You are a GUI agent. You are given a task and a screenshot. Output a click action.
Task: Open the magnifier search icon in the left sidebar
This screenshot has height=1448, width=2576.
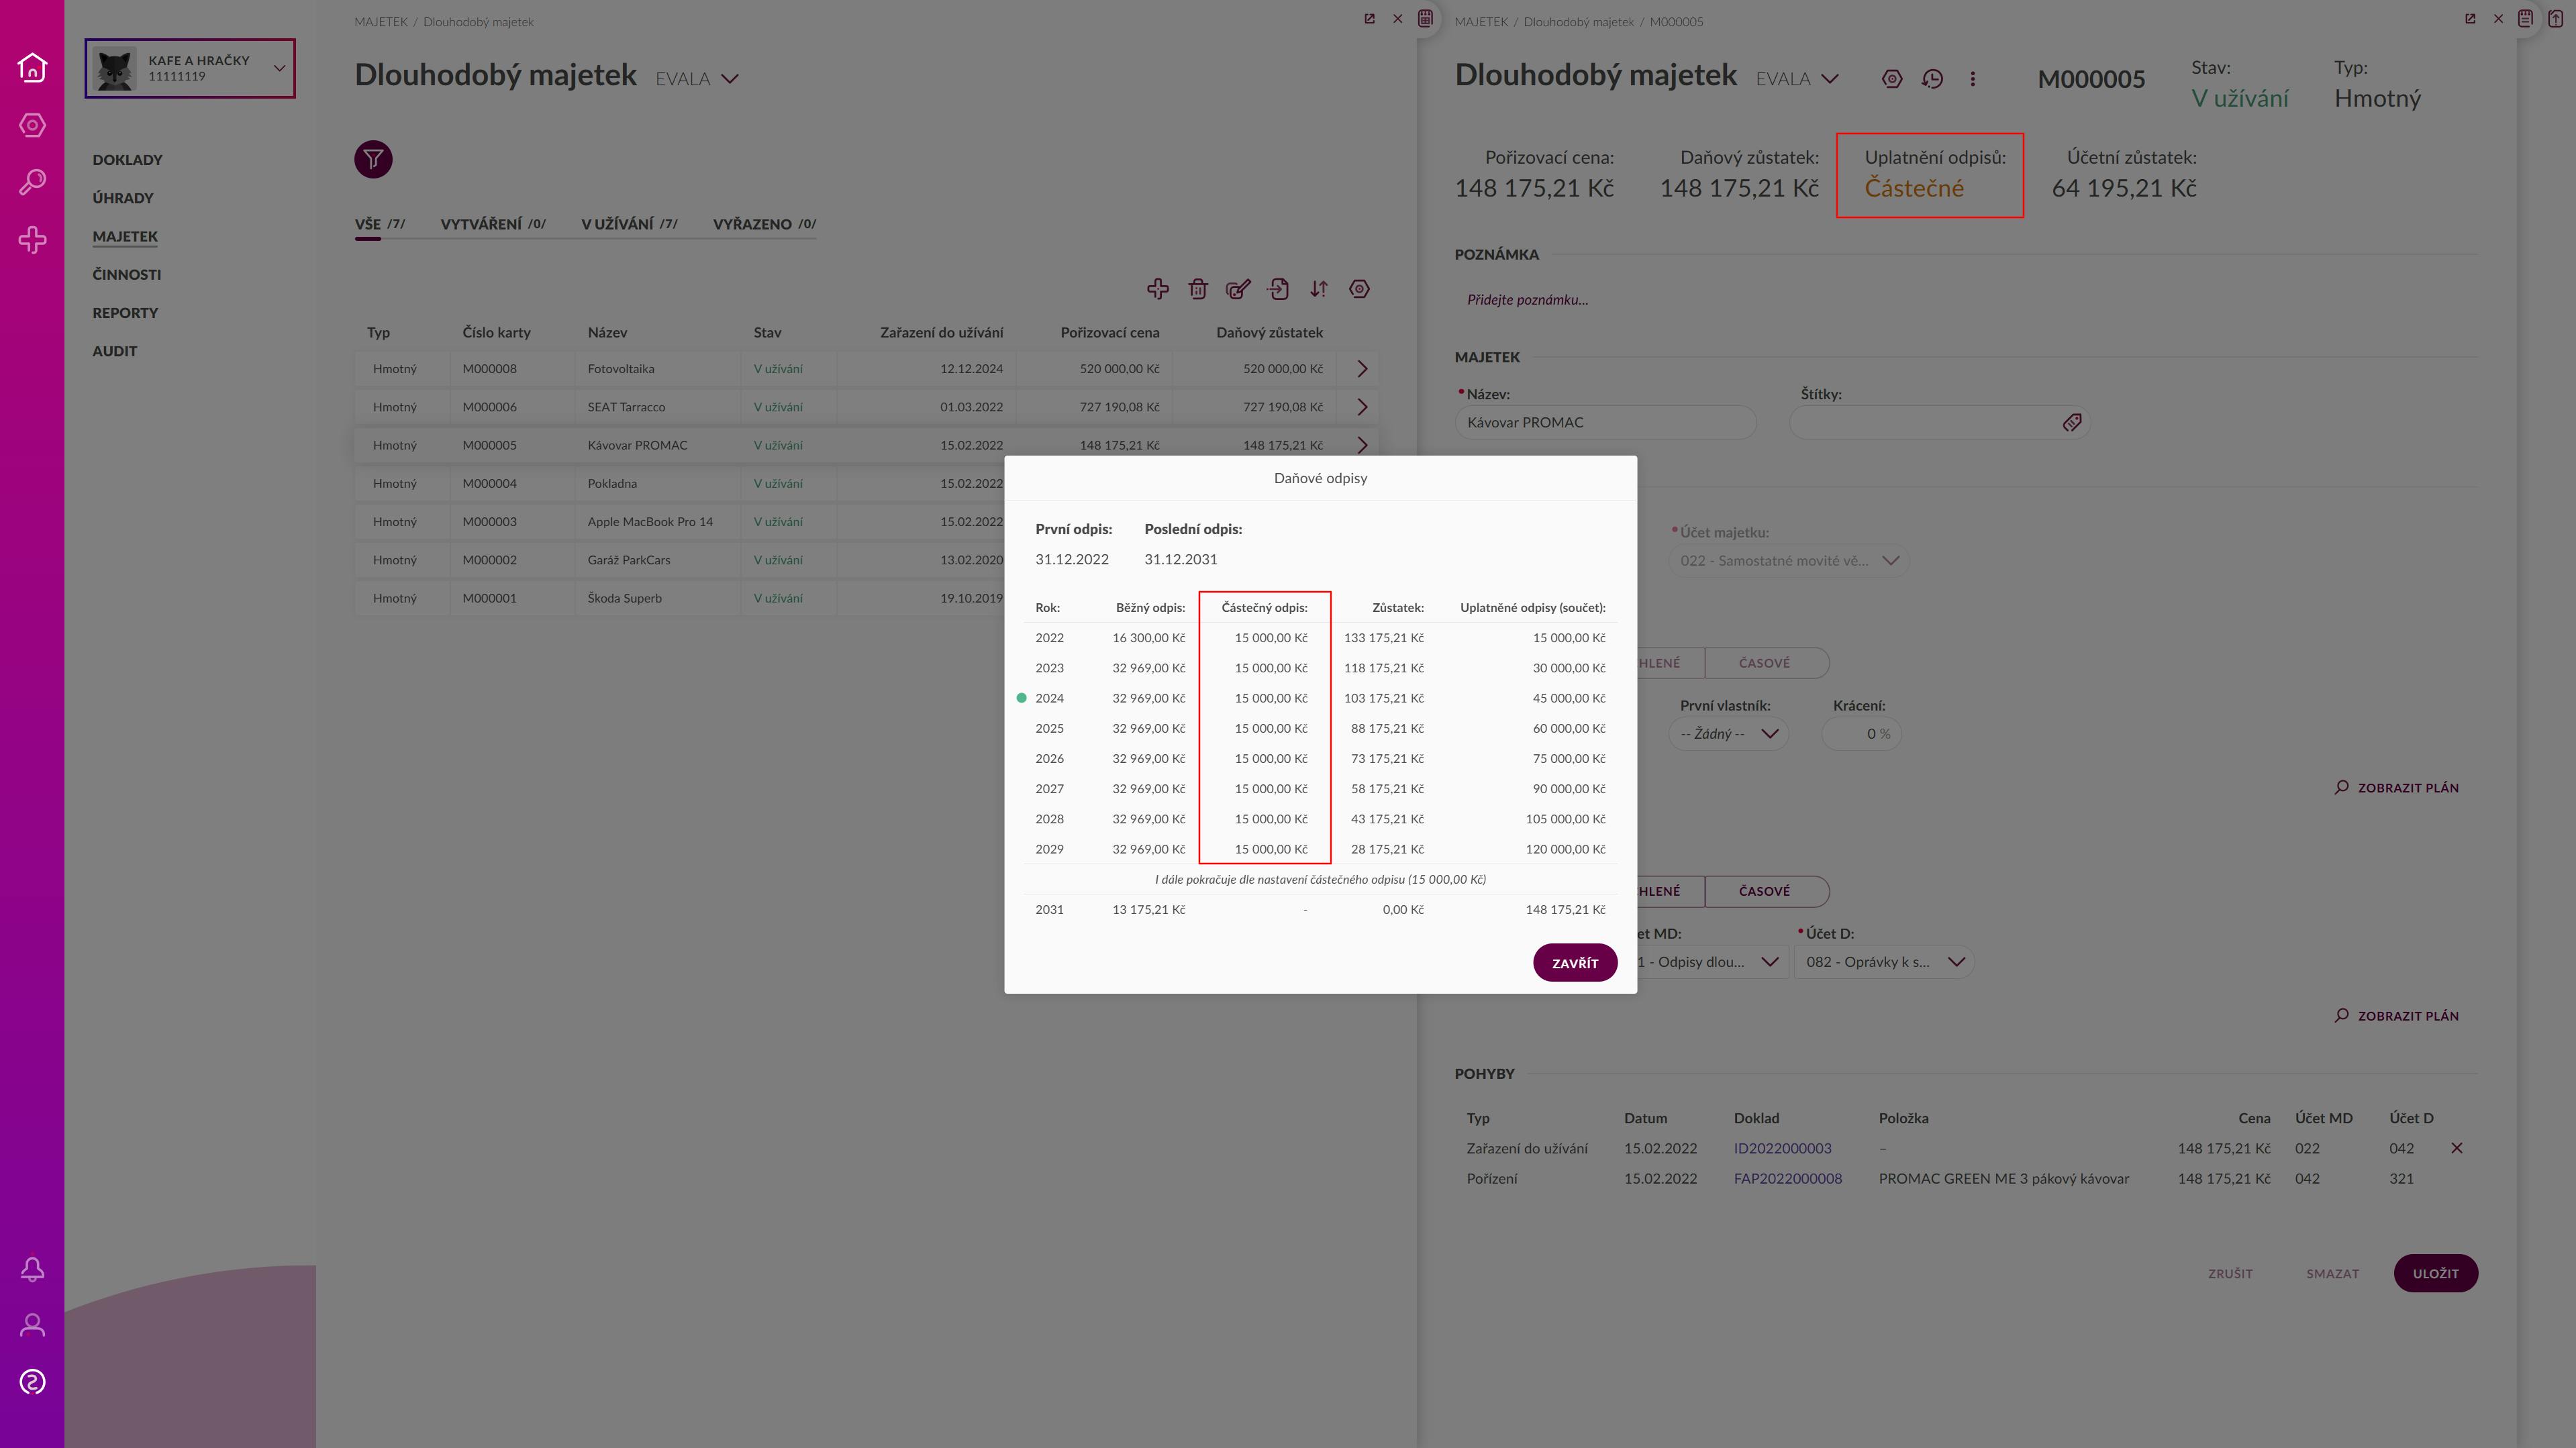(x=32, y=182)
